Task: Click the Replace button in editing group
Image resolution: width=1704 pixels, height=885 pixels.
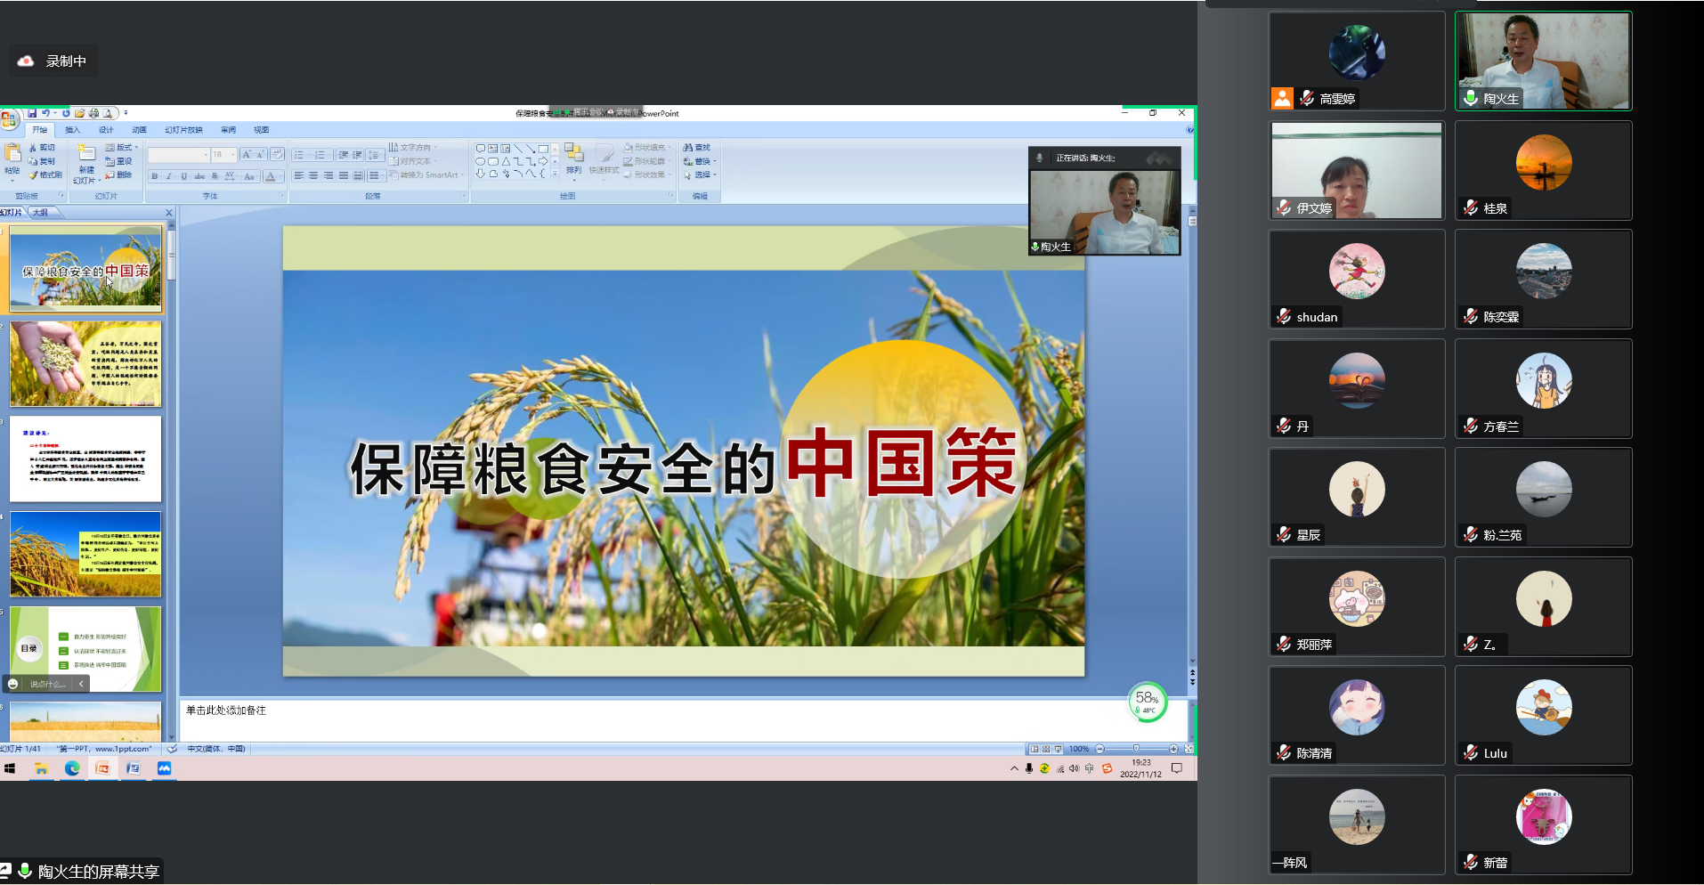Action: coord(700,161)
